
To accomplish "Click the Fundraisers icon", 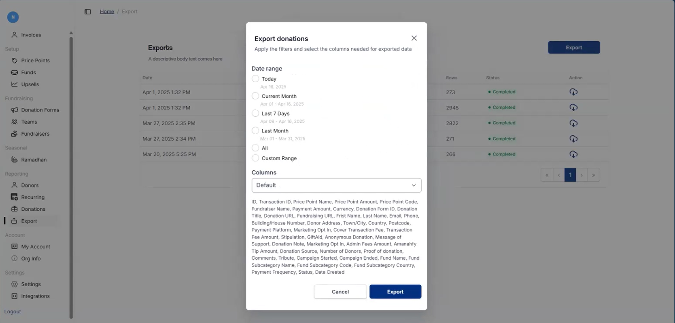I will pos(14,134).
